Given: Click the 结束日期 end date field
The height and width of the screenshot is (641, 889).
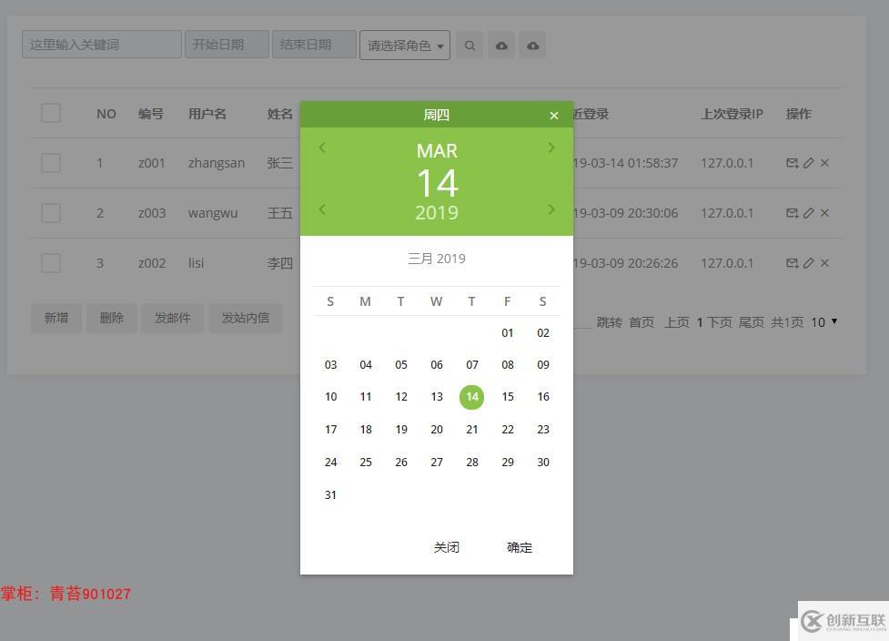Looking at the screenshot, I should click(314, 45).
